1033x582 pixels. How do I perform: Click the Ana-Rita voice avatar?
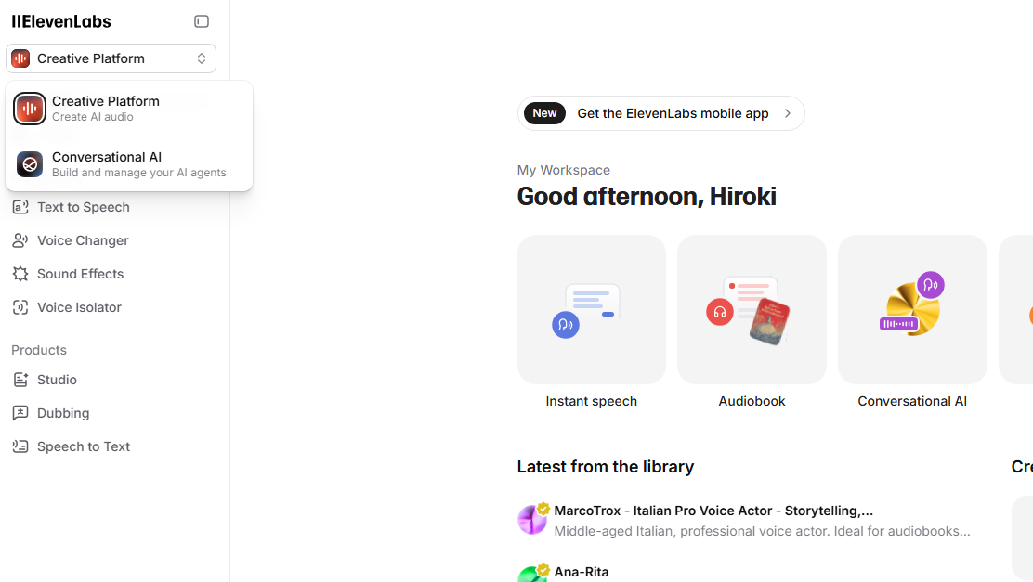point(532,574)
